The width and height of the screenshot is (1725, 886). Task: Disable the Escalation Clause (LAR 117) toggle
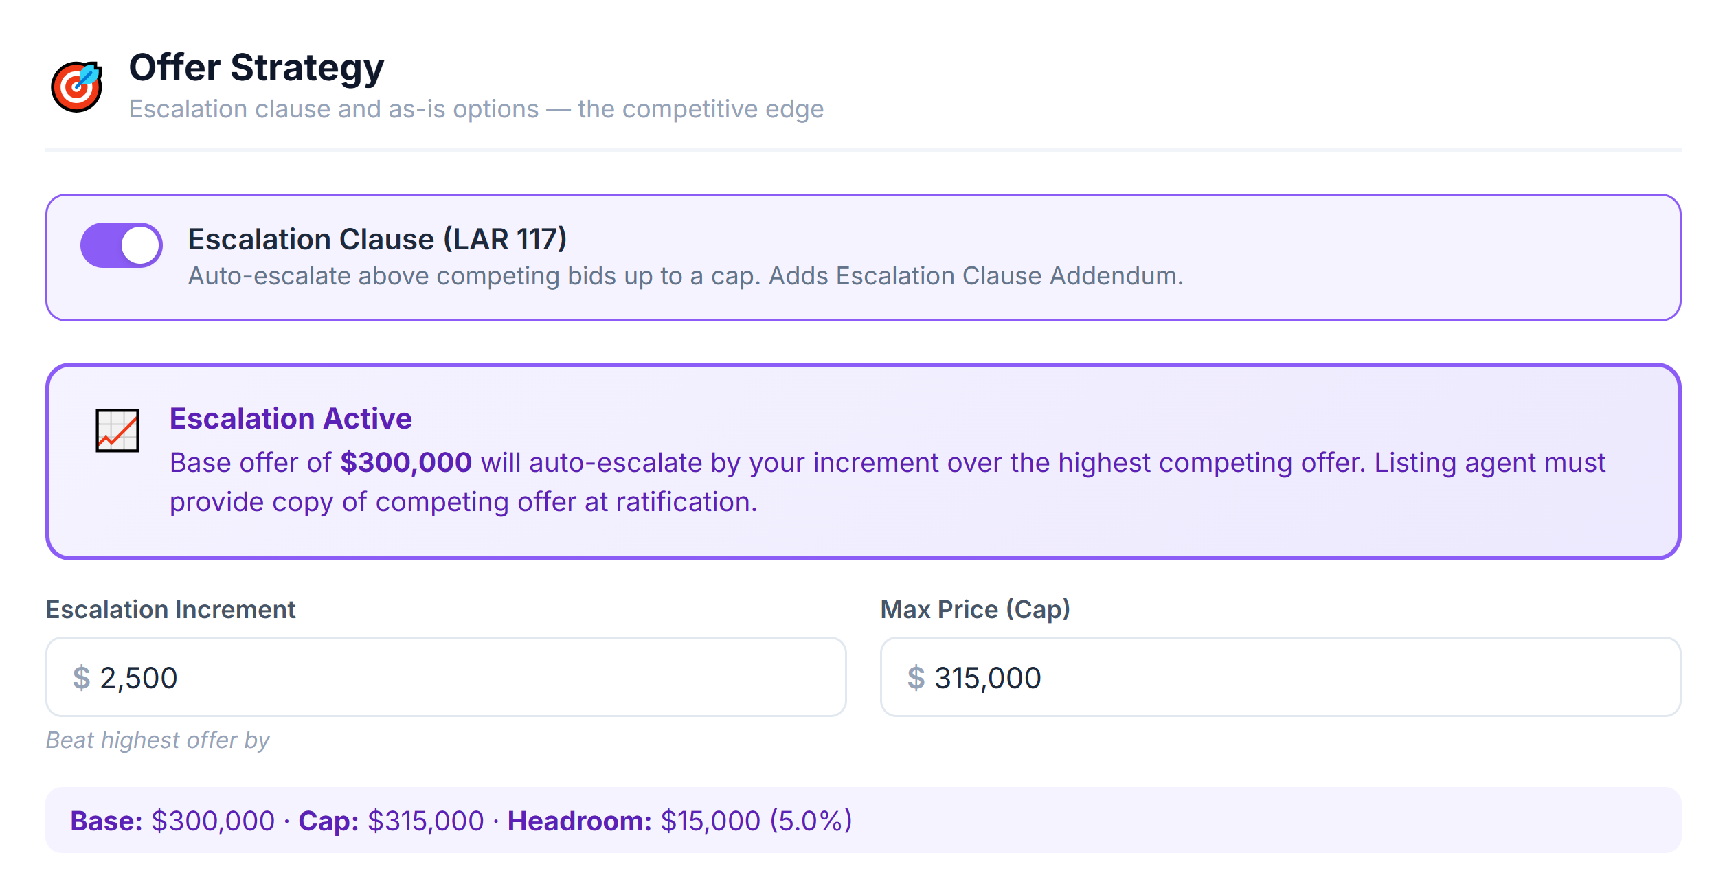[122, 244]
